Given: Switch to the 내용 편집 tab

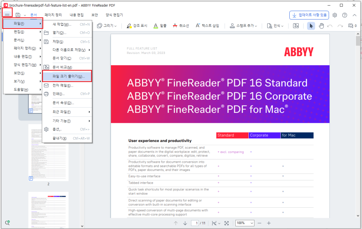Looking at the screenshot, I should point(76,15).
